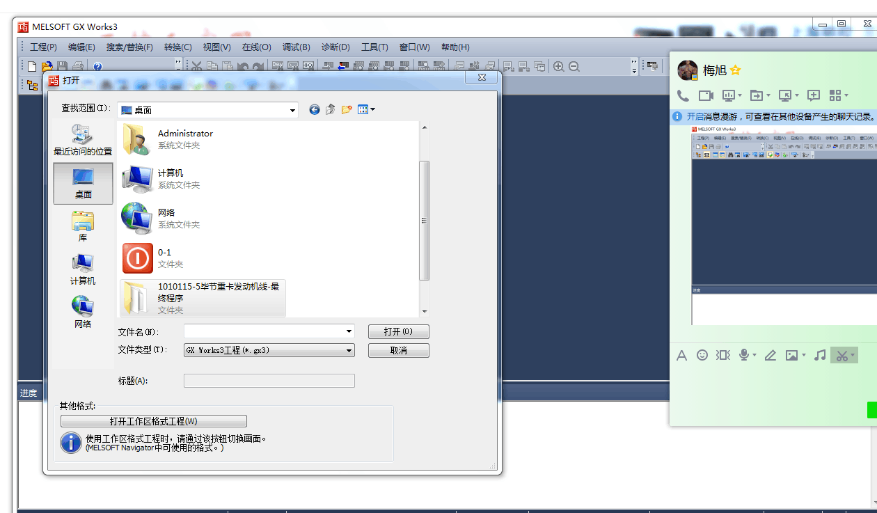Click the 文件名 input field
This screenshot has width=877, height=513.
point(264,331)
